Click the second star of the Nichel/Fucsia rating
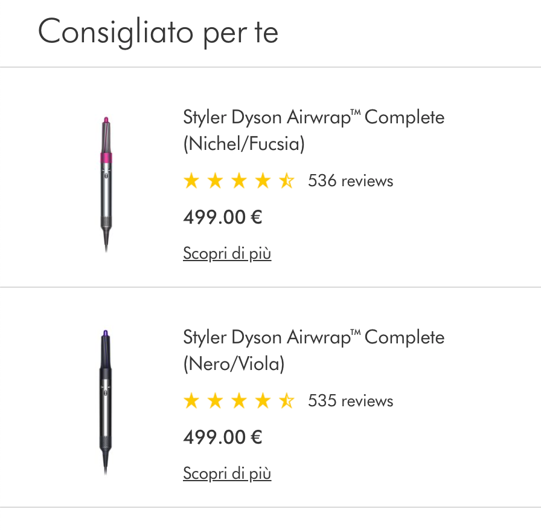The width and height of the screenshot is (541, 532). 215,181
